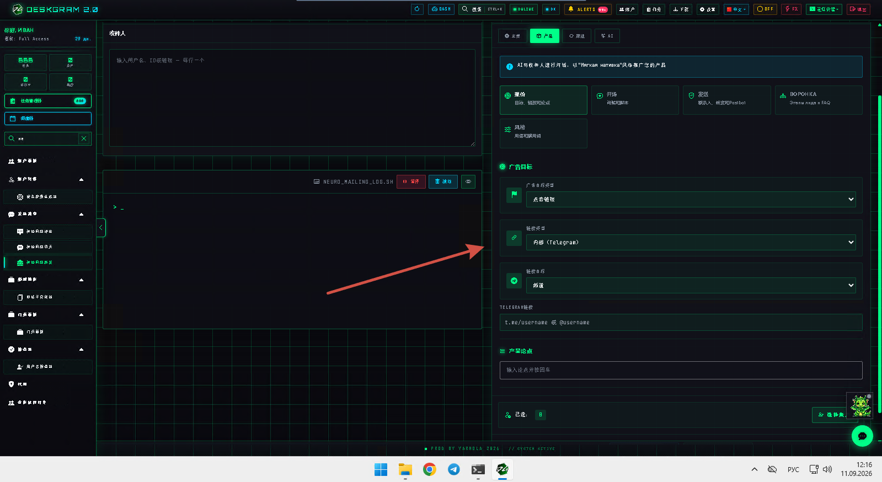Open the ALERTS bell notifications
The width and height of the screenshot is (882, 482).
click(588, 9)
